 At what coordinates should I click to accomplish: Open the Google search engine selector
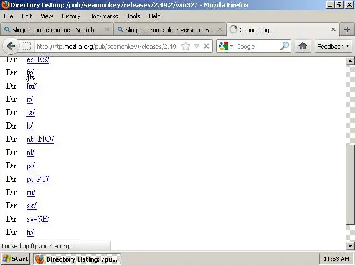(x=226, y=47)
